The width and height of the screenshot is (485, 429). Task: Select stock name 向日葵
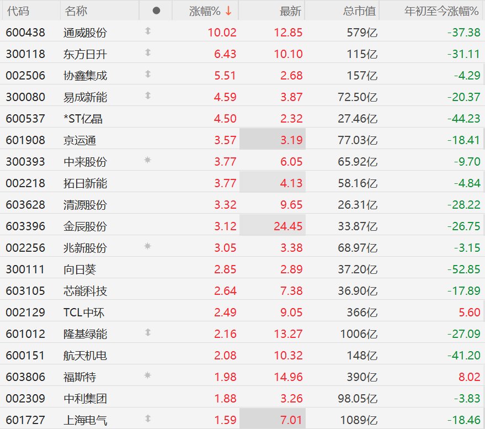click(x=80, y=269)
